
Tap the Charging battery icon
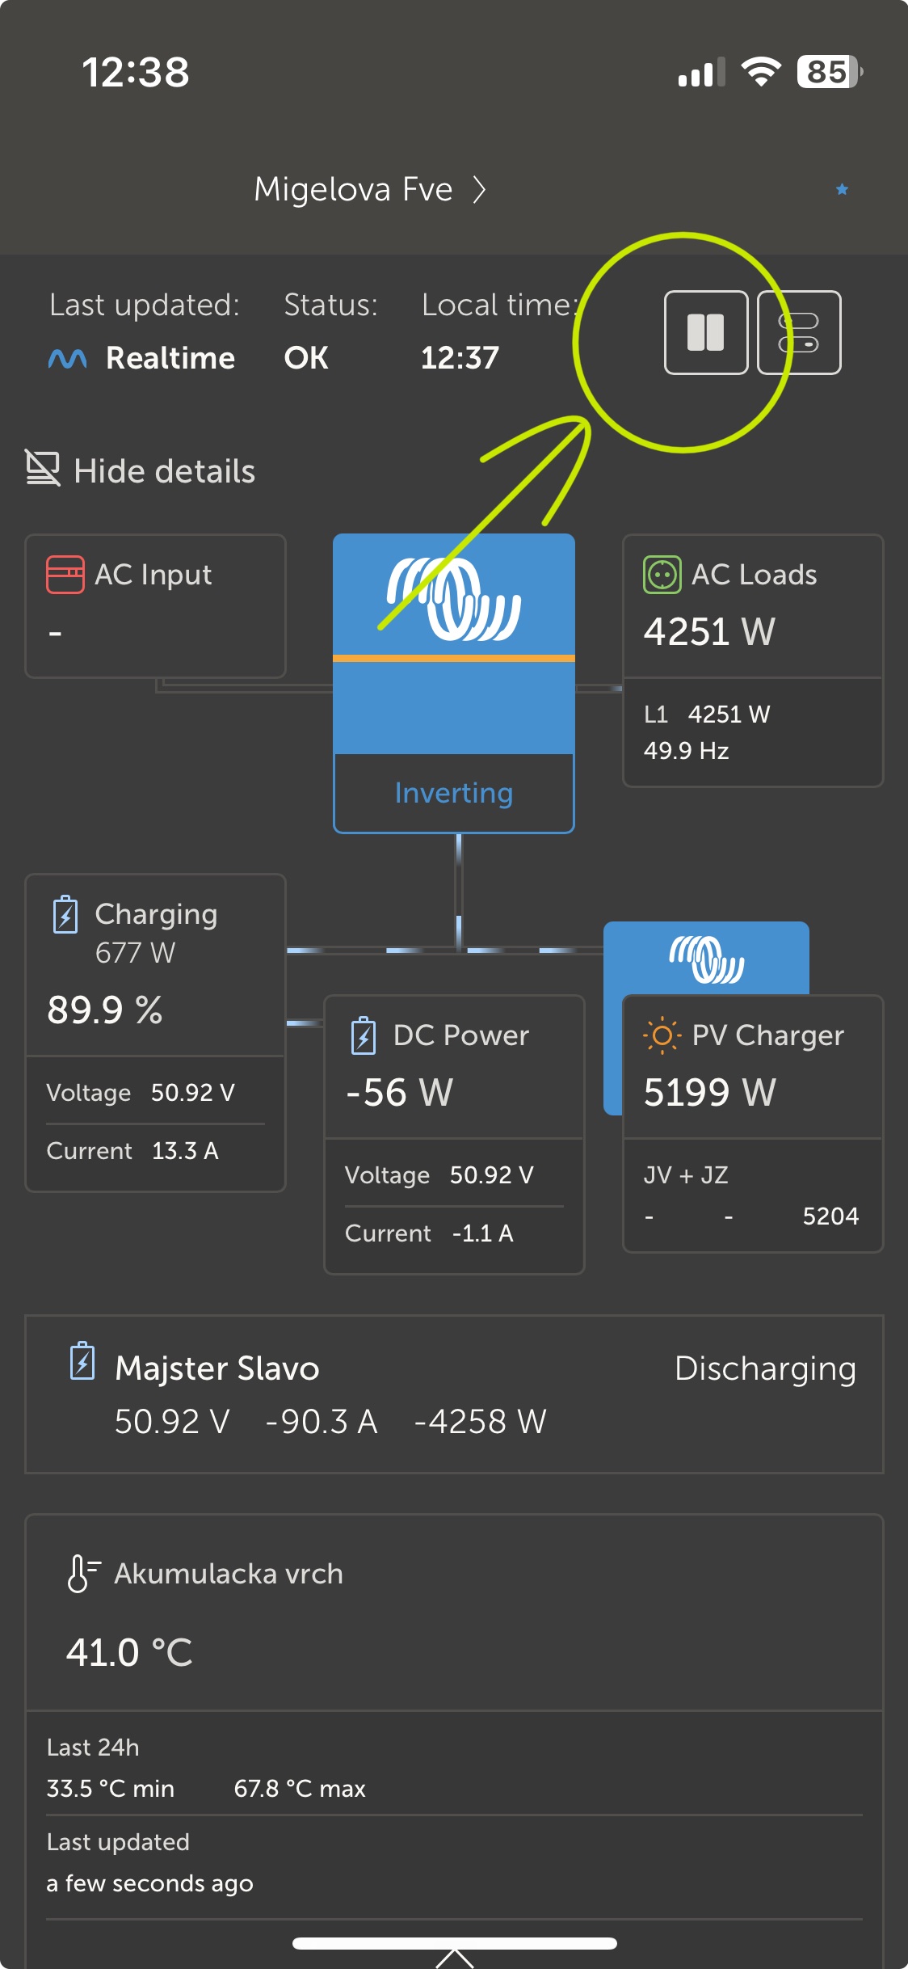[65, 915]
